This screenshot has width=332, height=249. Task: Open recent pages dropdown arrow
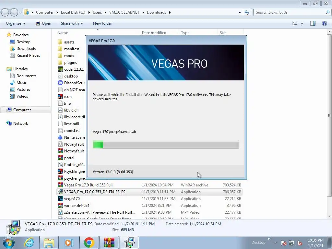[20, 13]
